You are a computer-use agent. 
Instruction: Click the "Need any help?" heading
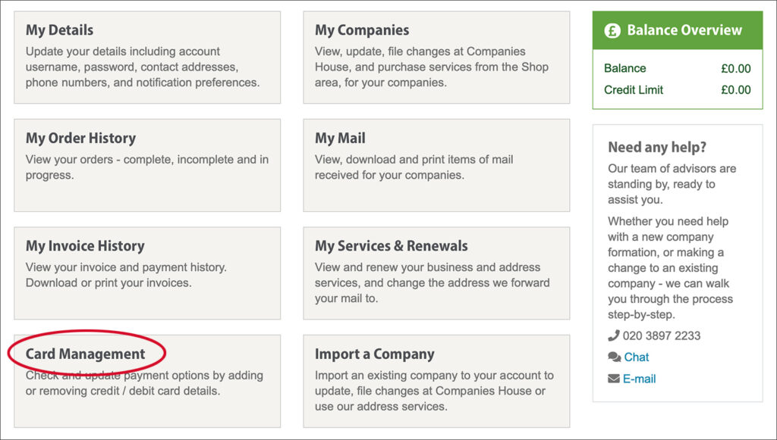pos(656,147)
